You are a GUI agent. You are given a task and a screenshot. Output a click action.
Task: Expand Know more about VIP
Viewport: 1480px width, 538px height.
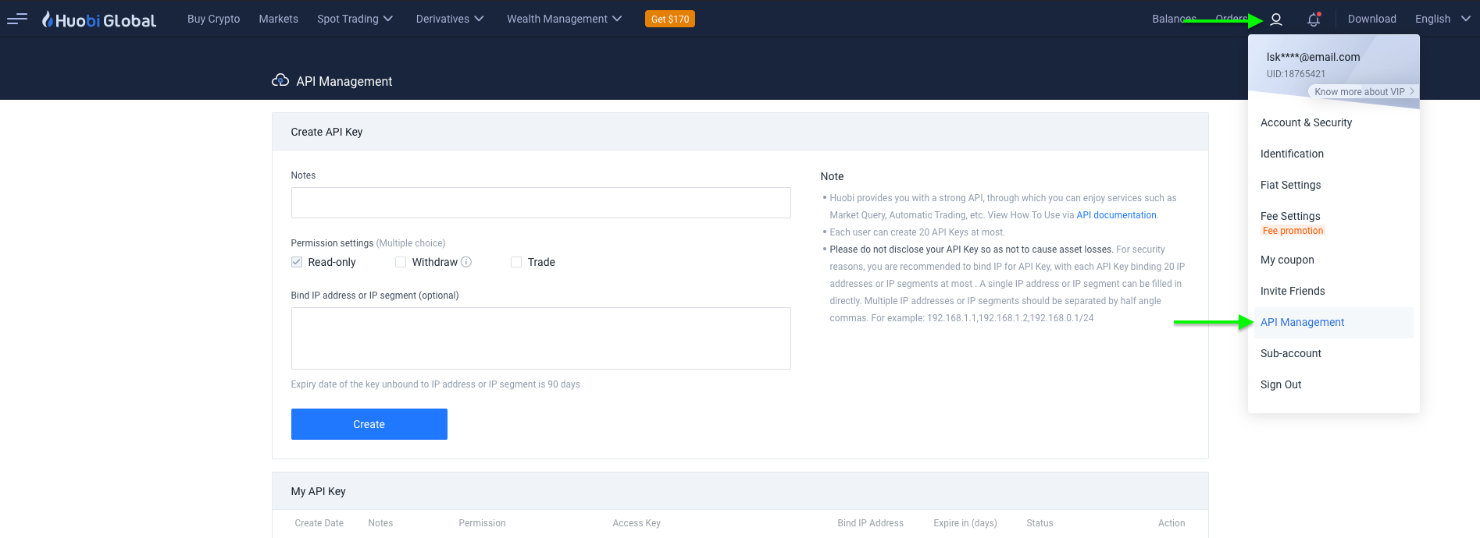click(x=1364, y=91)
